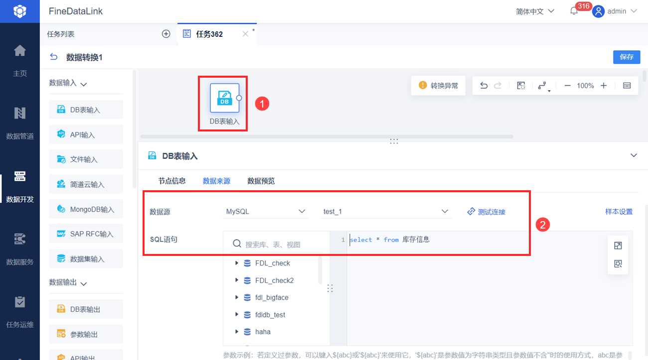Click the operator list vertical scrollbar
Screen dimensions: 648x360
[x=134, y=128]
